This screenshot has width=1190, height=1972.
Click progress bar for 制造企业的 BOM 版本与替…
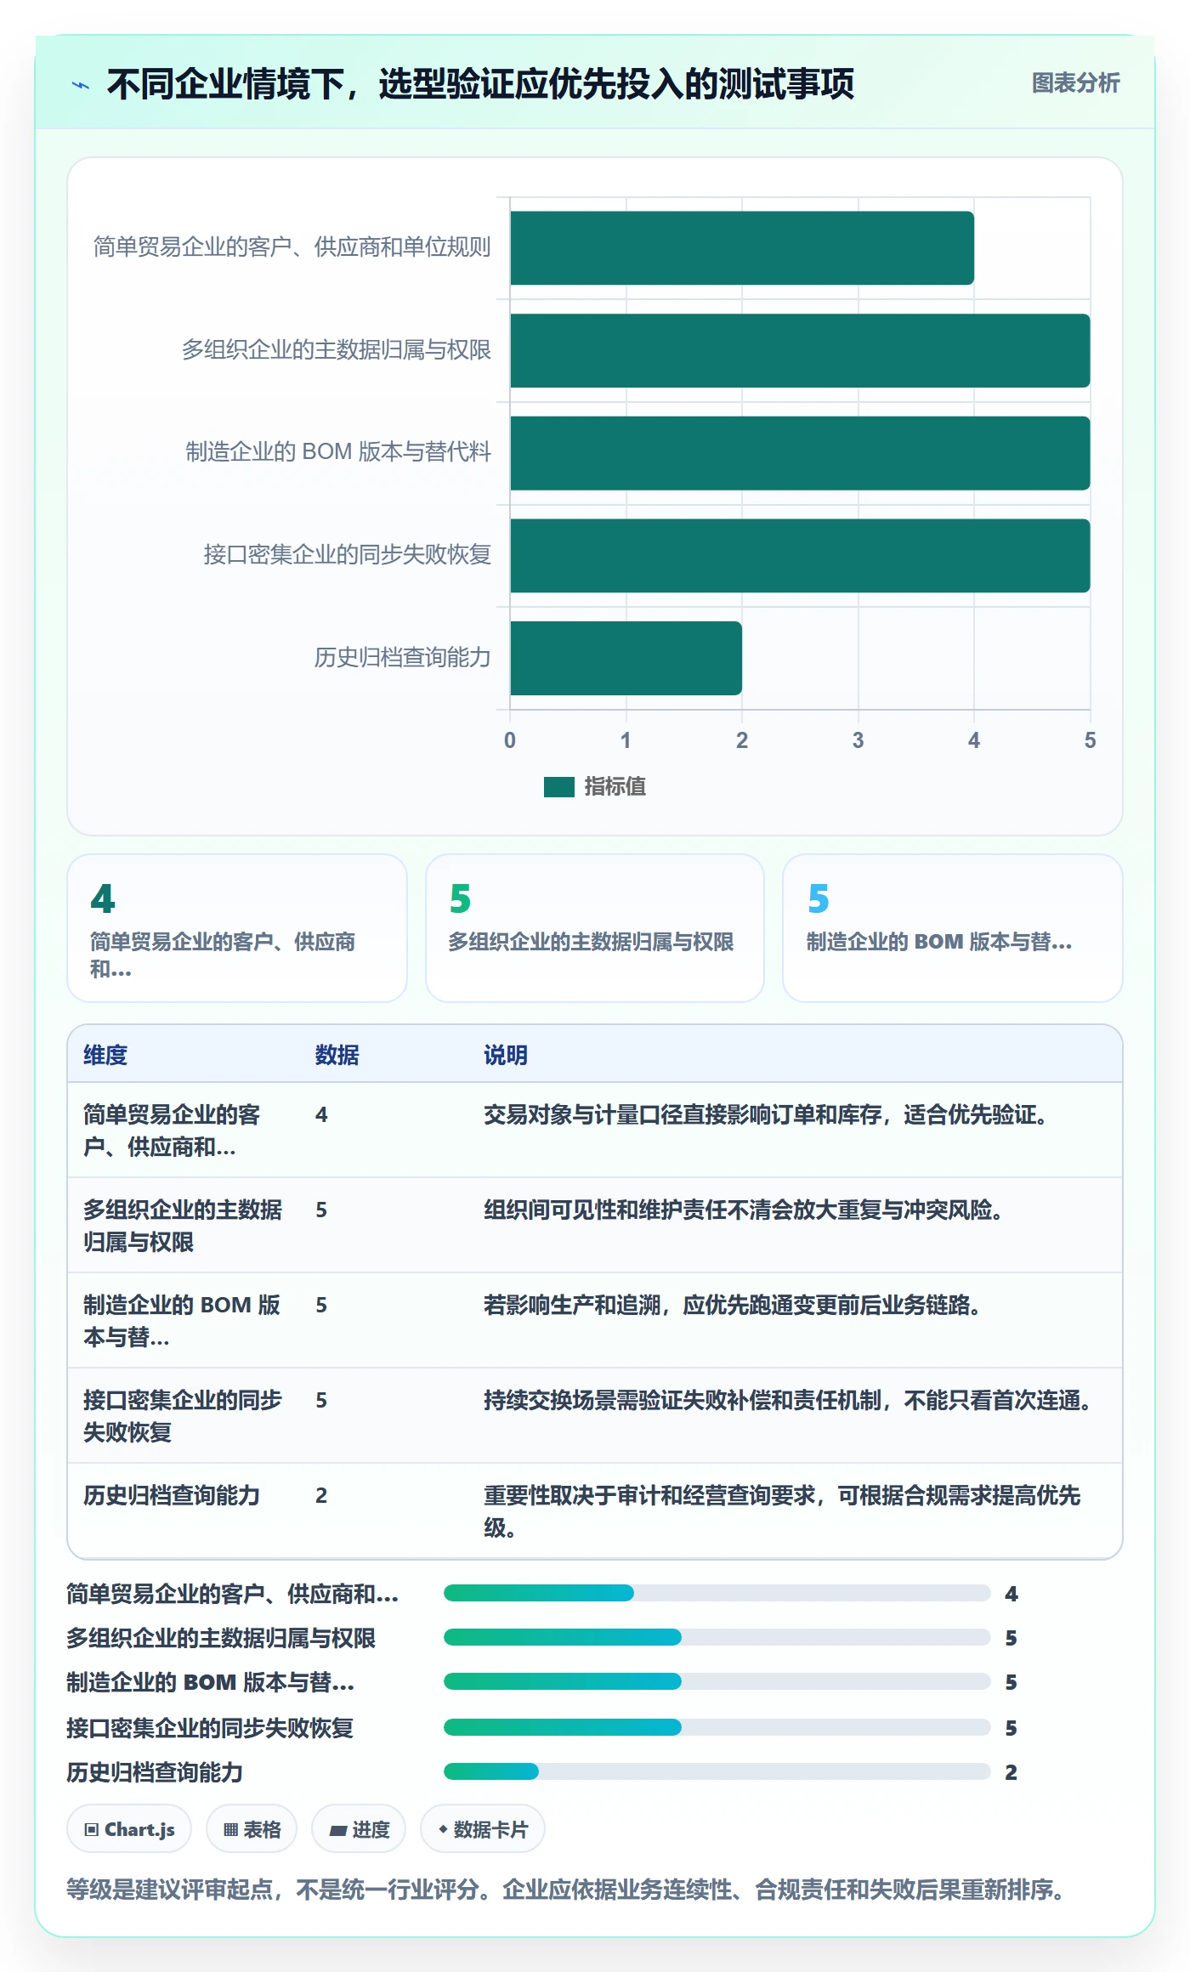pos(717,1681)
